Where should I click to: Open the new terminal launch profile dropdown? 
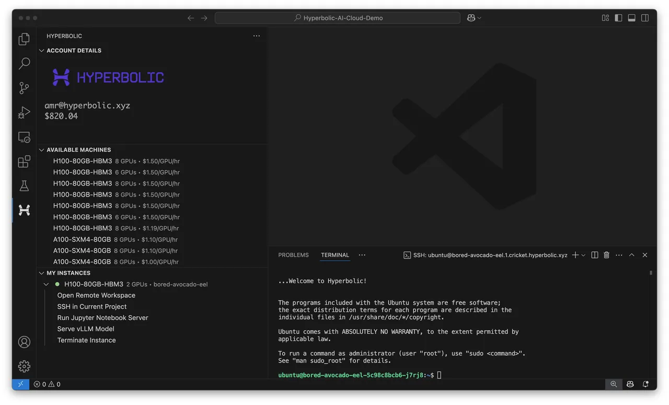583,255
